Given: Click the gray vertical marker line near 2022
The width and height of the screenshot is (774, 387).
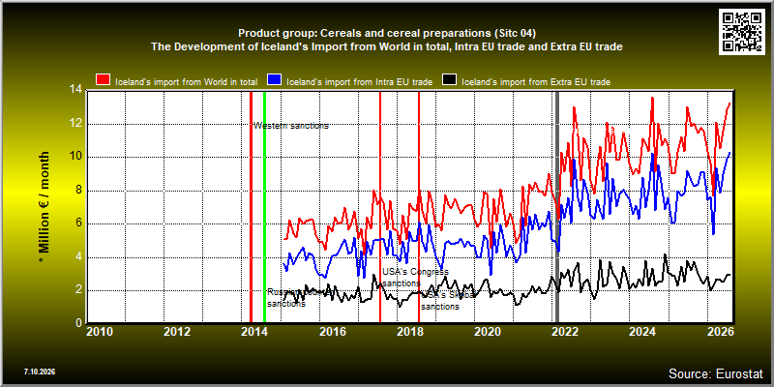Looking at the screenshot, I should pyautogui.click(x=558, y=207).
